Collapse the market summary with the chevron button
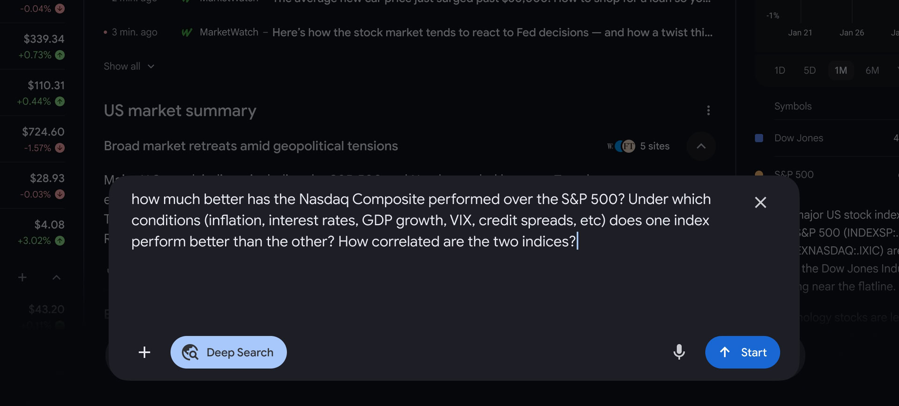Image resolution: width=899 pixels, height=406 pixels. tap(701, 146)
